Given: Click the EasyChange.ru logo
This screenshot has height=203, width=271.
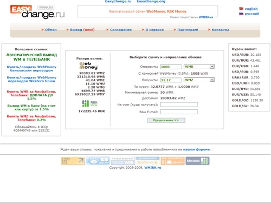Looking at the screenshot, I should pyautogui.click(x=37, y=12).
